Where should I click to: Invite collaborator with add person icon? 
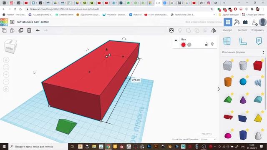254,22
